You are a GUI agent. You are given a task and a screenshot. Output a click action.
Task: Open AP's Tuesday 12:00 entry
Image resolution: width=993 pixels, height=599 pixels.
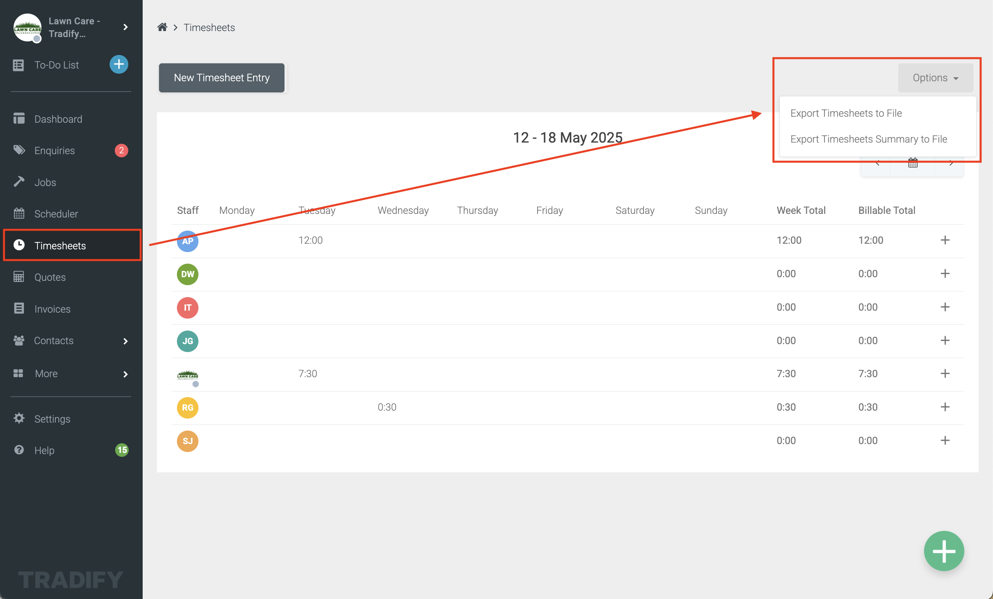coord(310,240)
